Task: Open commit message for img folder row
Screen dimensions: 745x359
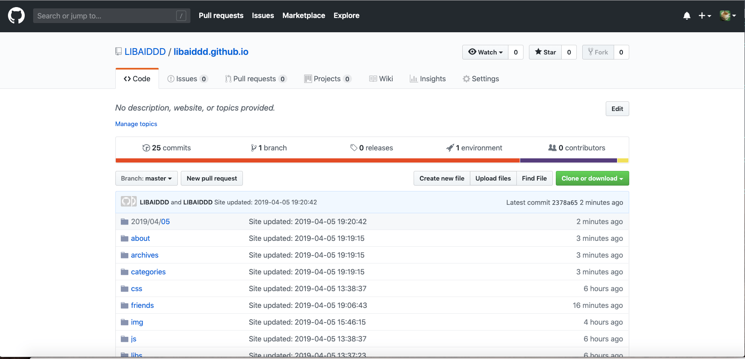Action: click(307, 322)
